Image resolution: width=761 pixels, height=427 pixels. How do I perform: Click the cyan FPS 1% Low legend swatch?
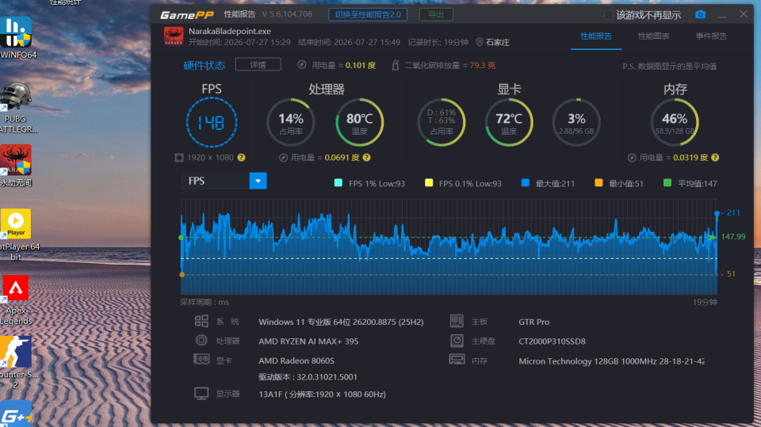(x=338, y=183)
